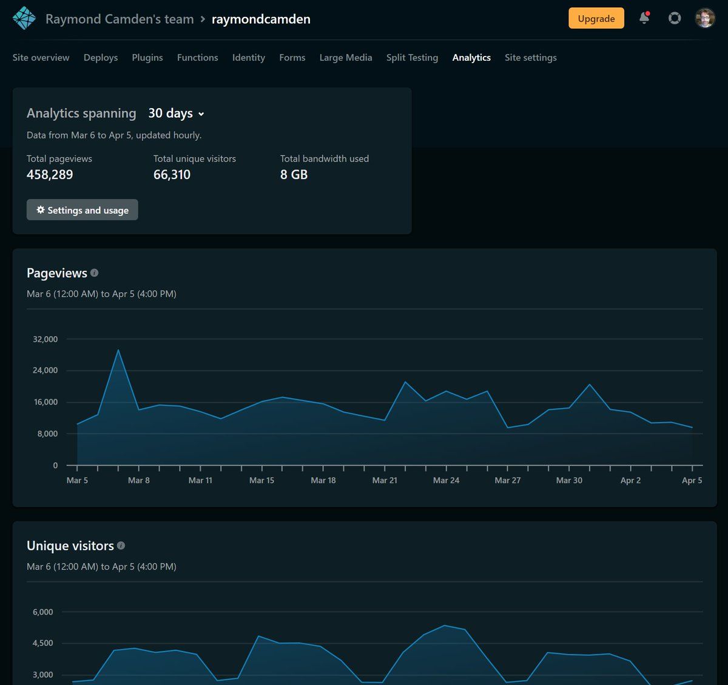Open the Identity tab
The width and height of the screenshot is (728, 685).
coord(249,58)
